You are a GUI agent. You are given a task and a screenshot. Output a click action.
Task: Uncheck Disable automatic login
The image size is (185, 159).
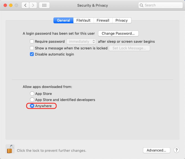pyautogui.click(x=32, y=54)
